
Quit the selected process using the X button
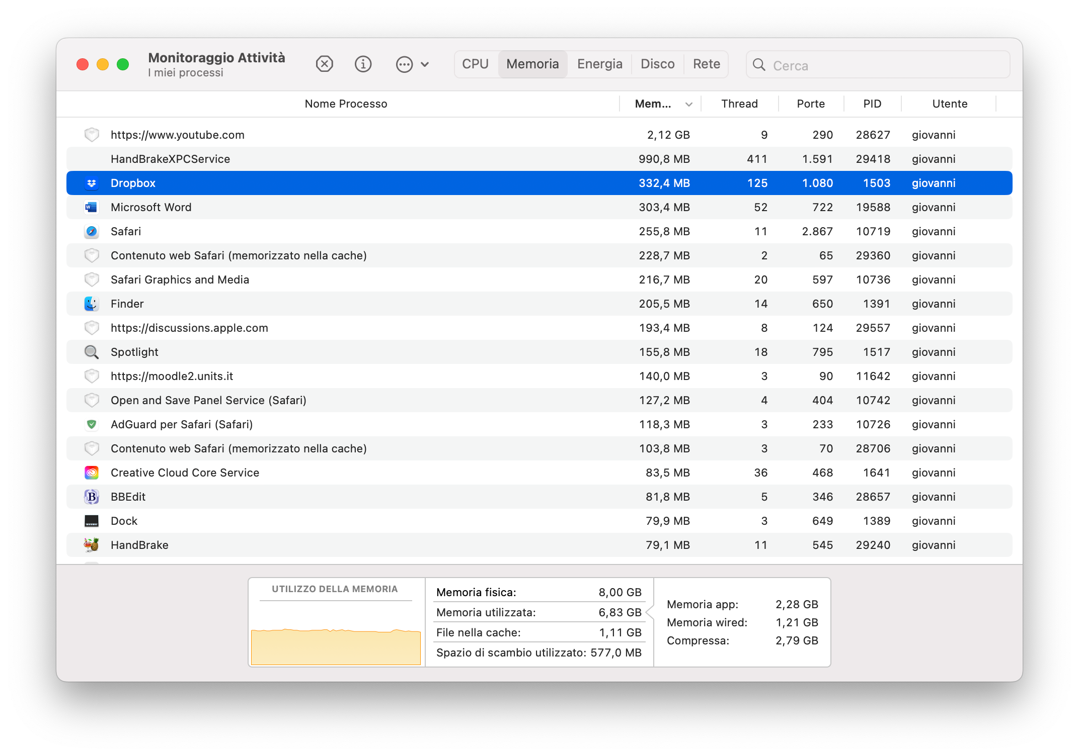tap(325, 64)
